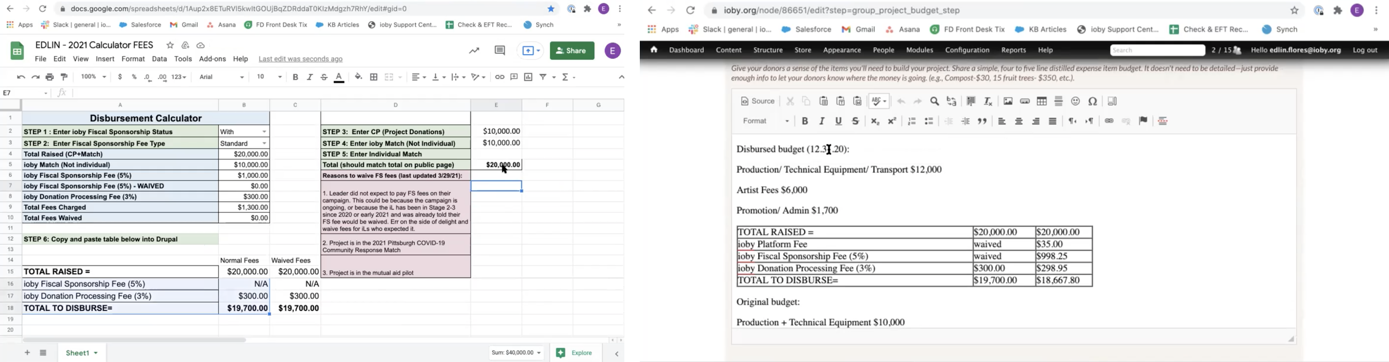Insert an image via editor toolbar
1389x362 pixels.
point(1008,101)
